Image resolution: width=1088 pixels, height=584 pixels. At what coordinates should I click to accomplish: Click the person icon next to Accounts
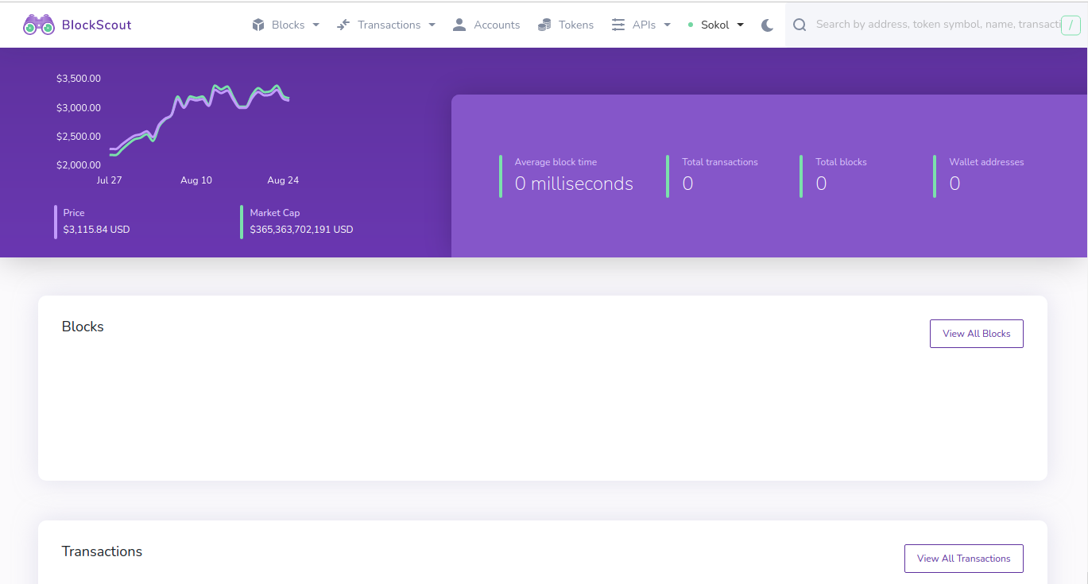pyautogui.click(x=459, y=24)
